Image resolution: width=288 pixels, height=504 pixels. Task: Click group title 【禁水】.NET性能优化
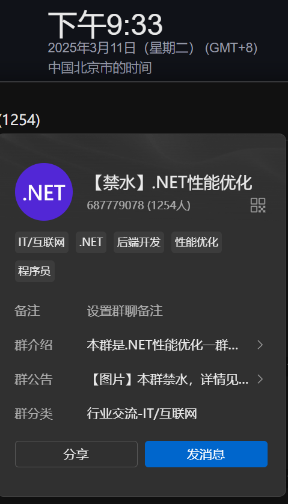click(x=170, y=183)
